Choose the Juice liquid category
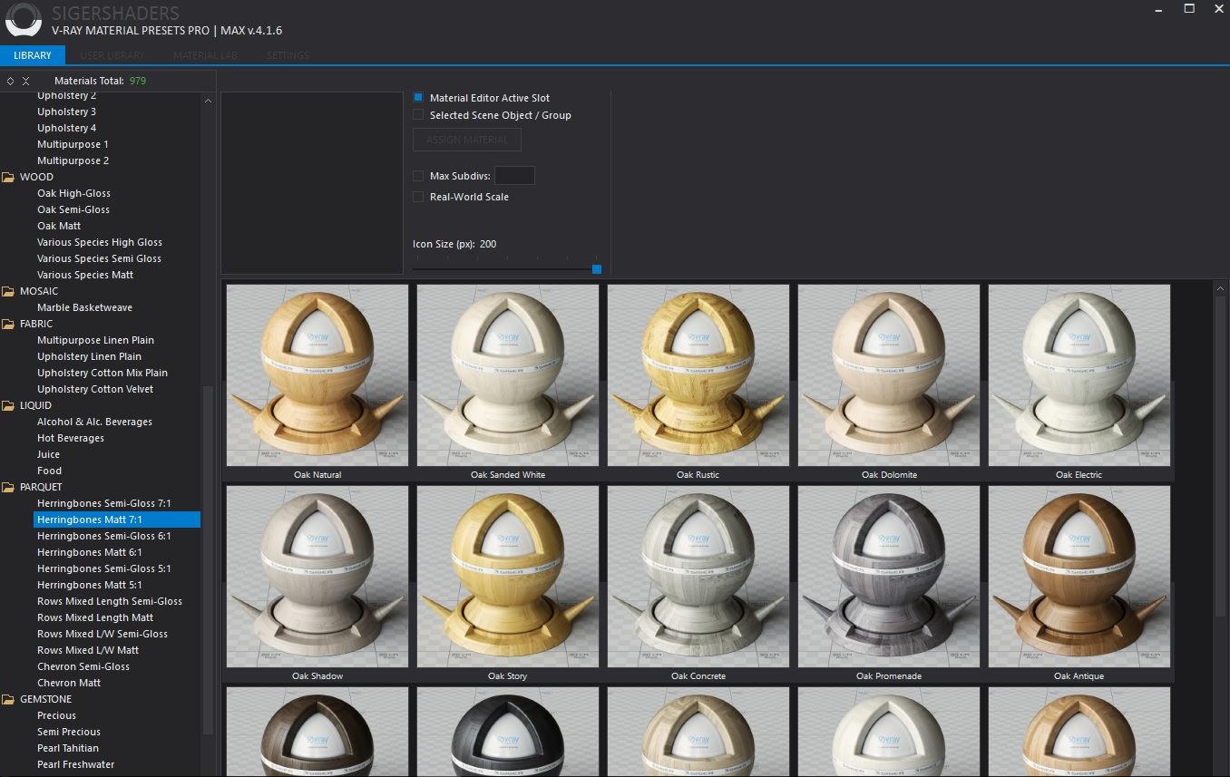The width and height of the screenshot is (1230, 777). click(48, 454)
